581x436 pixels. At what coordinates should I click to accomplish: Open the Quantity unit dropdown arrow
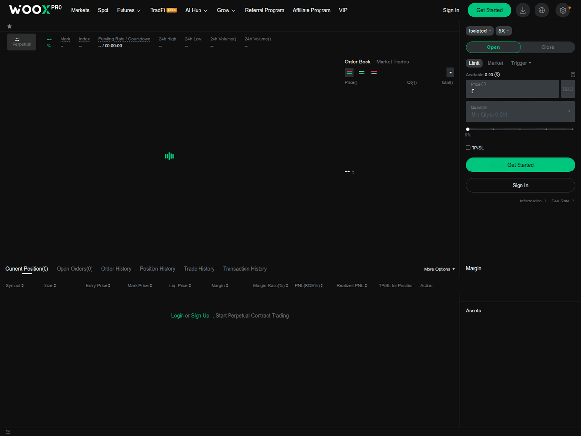569,111
